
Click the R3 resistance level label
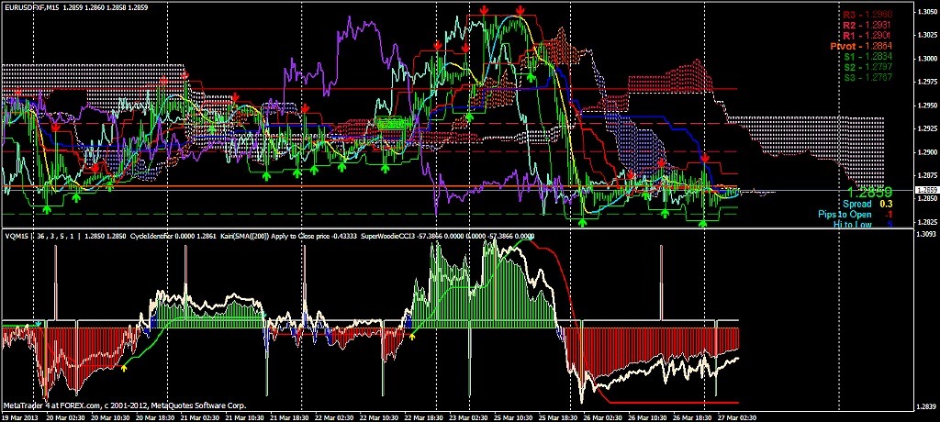(x=867, y=15)
